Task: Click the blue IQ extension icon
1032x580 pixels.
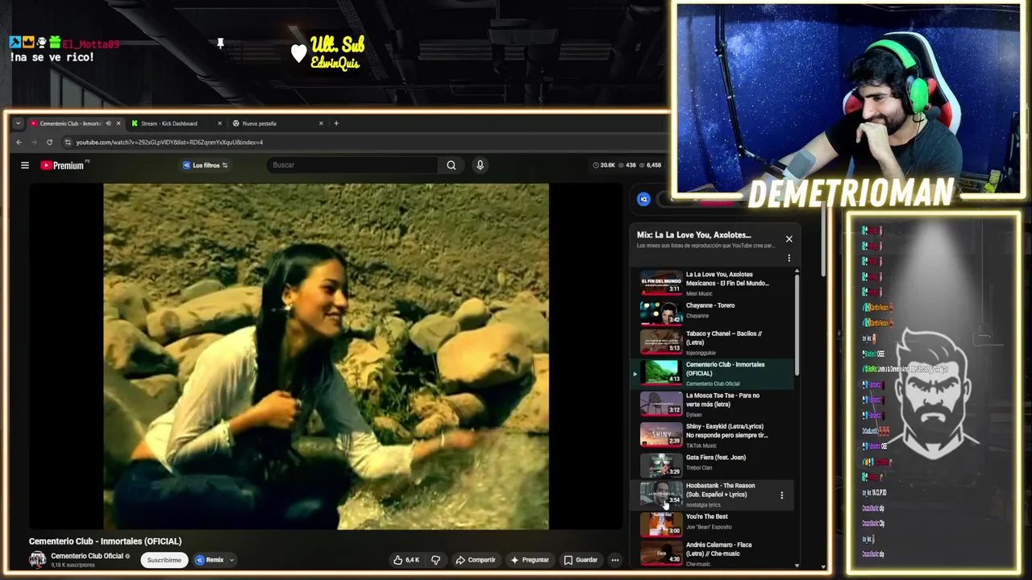Action: [643, 199]
